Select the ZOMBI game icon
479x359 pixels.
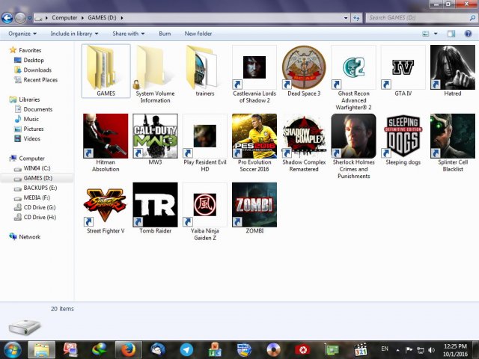point(254,204)
